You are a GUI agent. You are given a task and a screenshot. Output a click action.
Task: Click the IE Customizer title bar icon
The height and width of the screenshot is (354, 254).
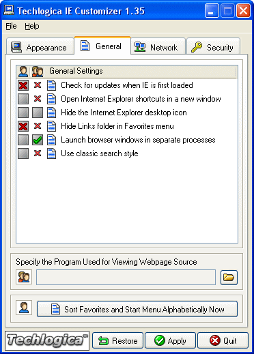click(x=10, y=10)
